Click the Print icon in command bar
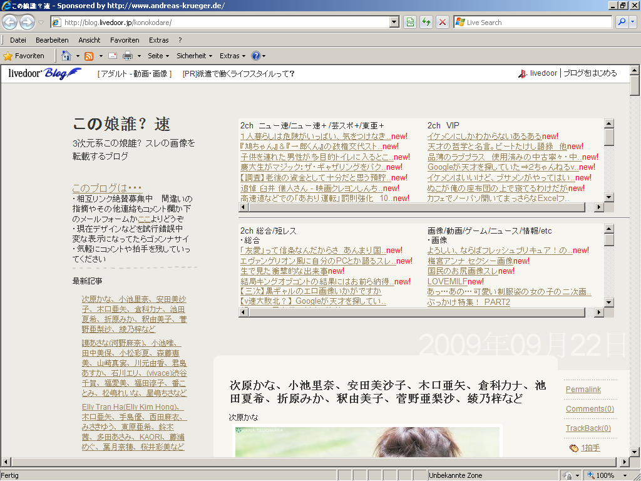641x481 pixels. pyautogui.click(x=128, y=56)
